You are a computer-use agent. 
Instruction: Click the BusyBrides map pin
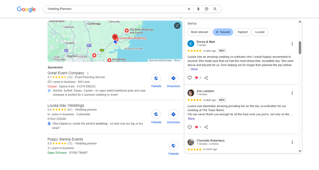click(x=109, y=60)
